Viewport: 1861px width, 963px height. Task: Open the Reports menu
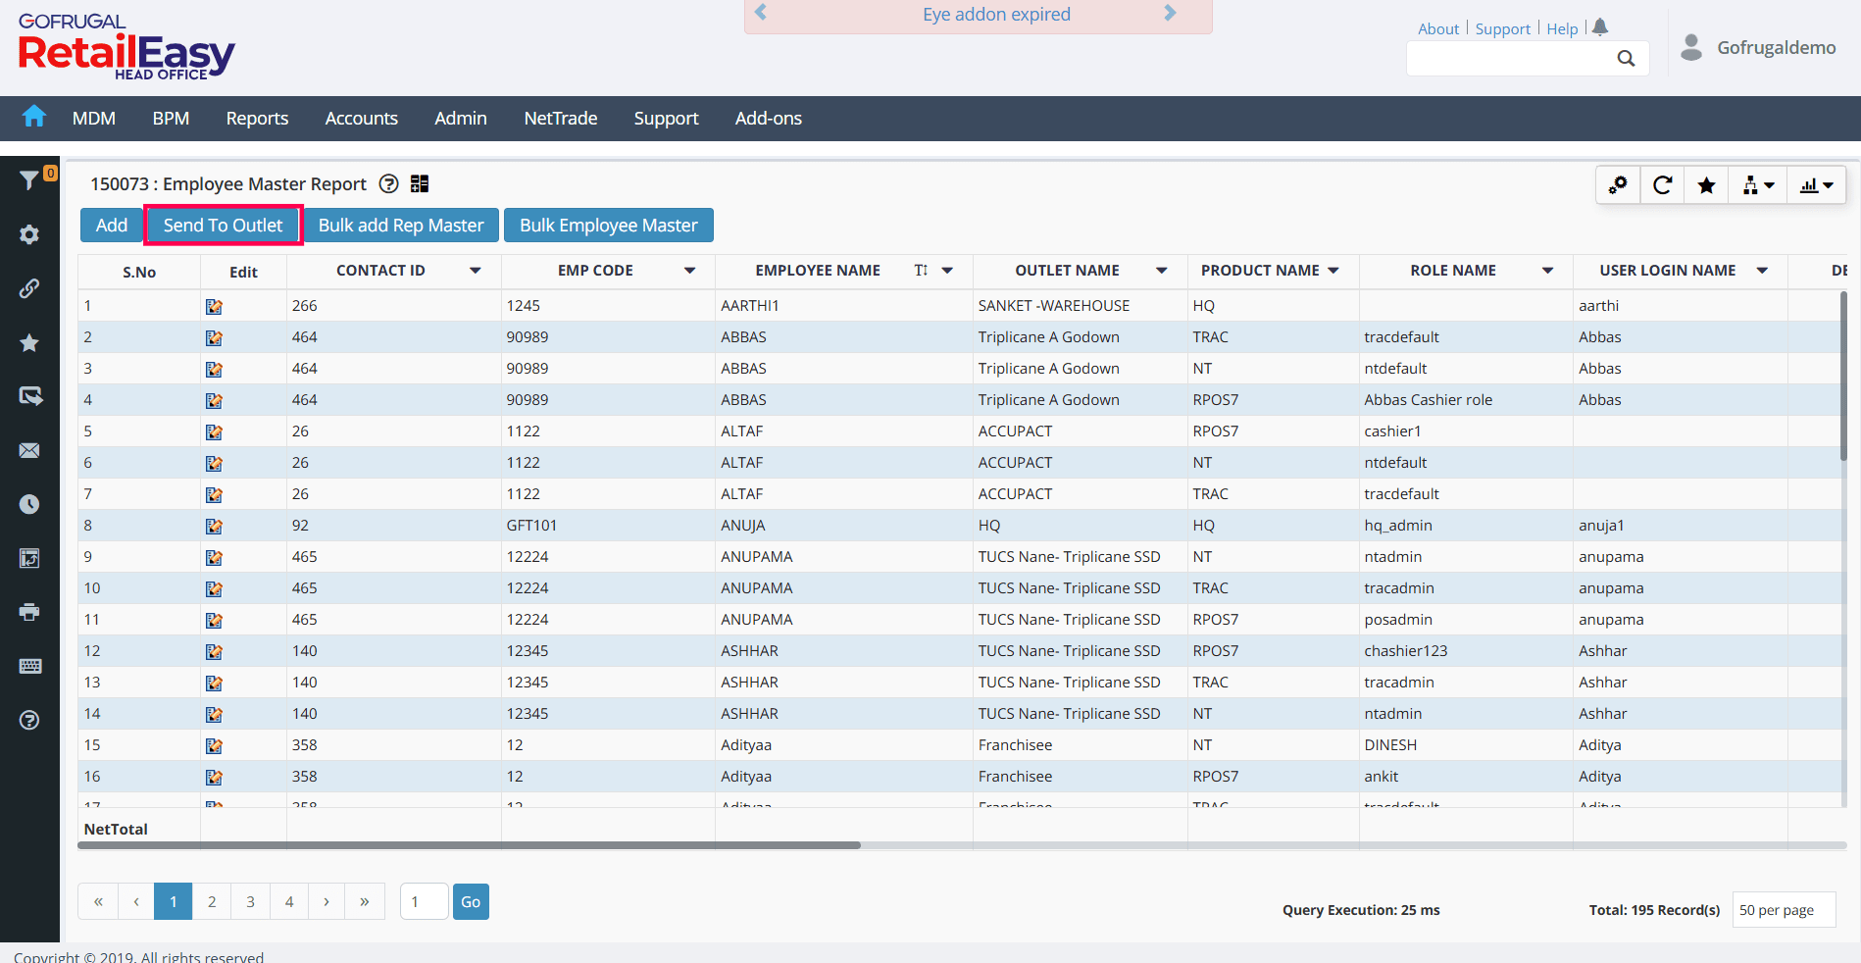point(257,119)
